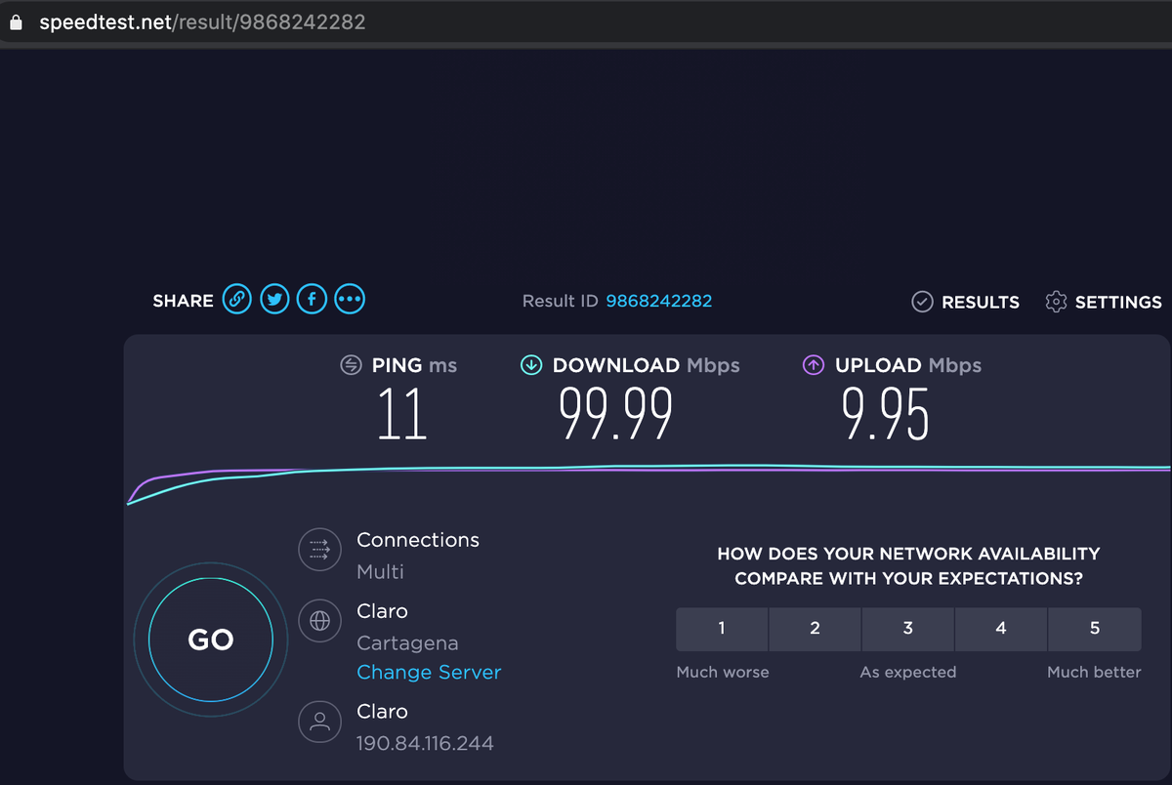This screenshot has width=1172, height=785.
Task: Click the IP address 190.84.116.244
Action: tap(425, 744)
